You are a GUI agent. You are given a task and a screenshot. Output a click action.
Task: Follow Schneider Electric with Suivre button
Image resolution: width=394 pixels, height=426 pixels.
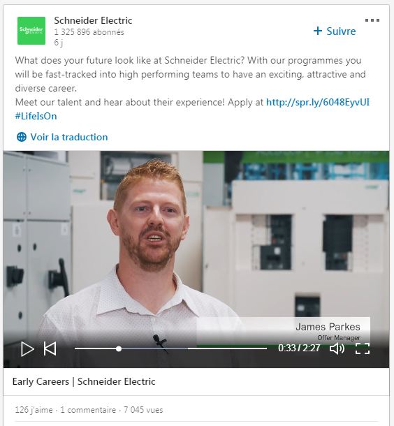(x=335, y=31)
